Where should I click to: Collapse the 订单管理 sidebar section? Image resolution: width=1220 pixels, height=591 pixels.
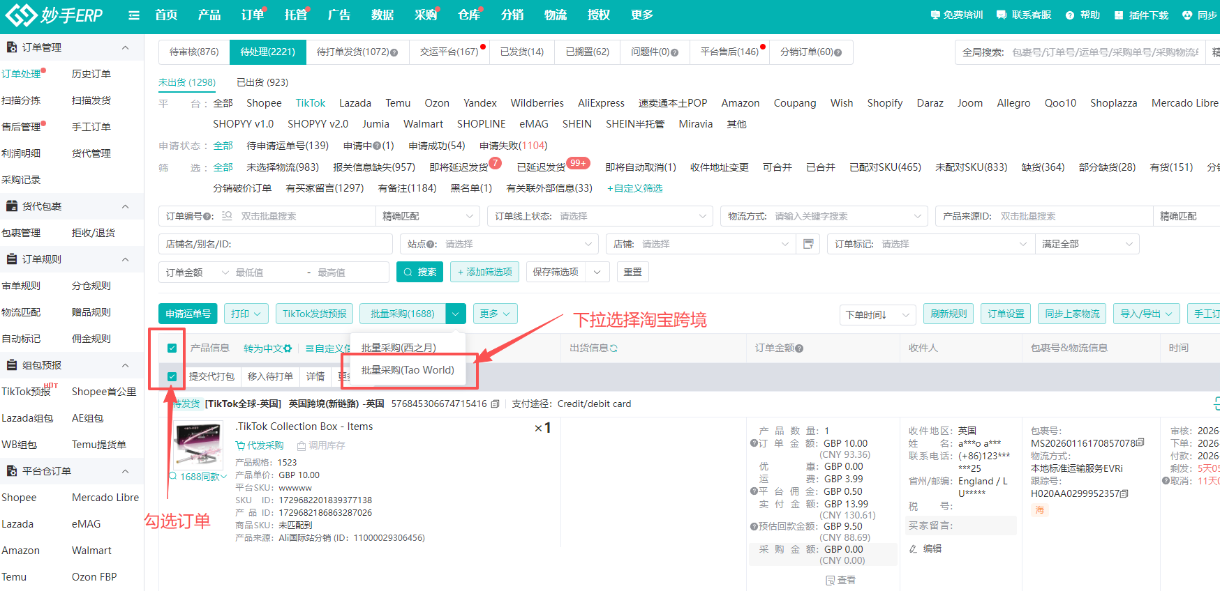tap(126, 47)
